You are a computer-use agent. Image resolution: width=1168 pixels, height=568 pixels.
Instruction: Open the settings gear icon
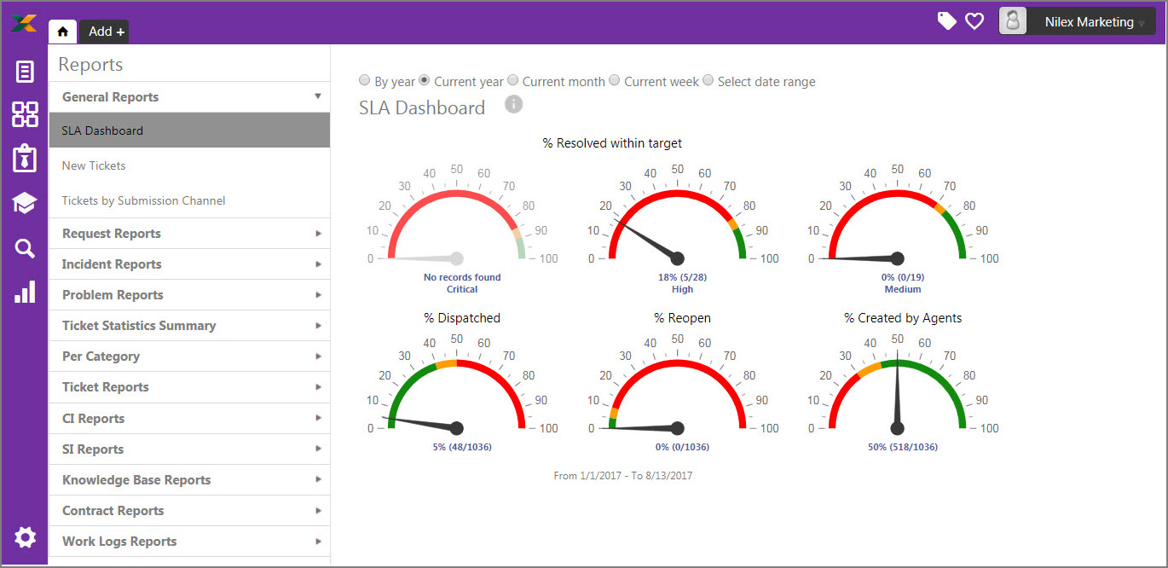25,536
